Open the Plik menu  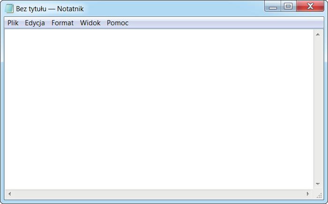coord(13,23)
